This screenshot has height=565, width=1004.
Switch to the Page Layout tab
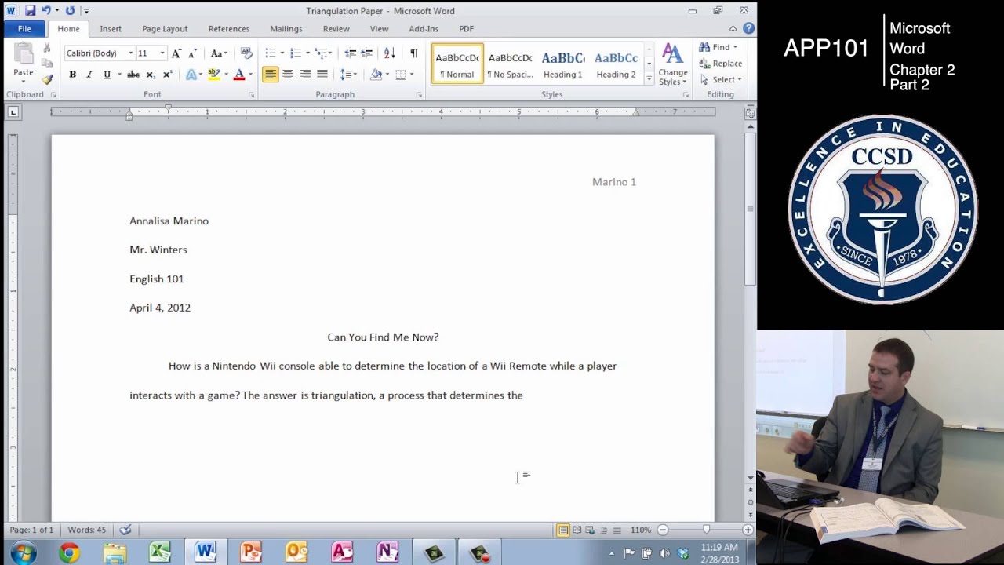point(165,29)
